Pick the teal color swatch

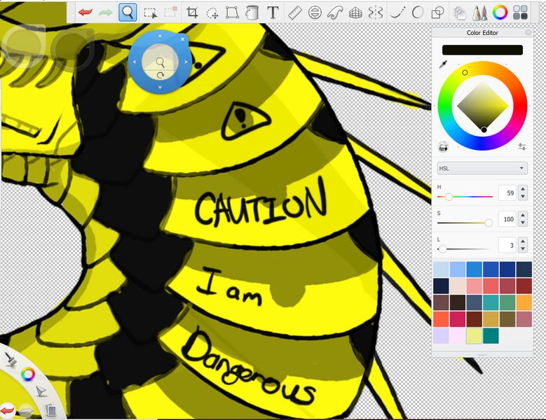[490, 336]
